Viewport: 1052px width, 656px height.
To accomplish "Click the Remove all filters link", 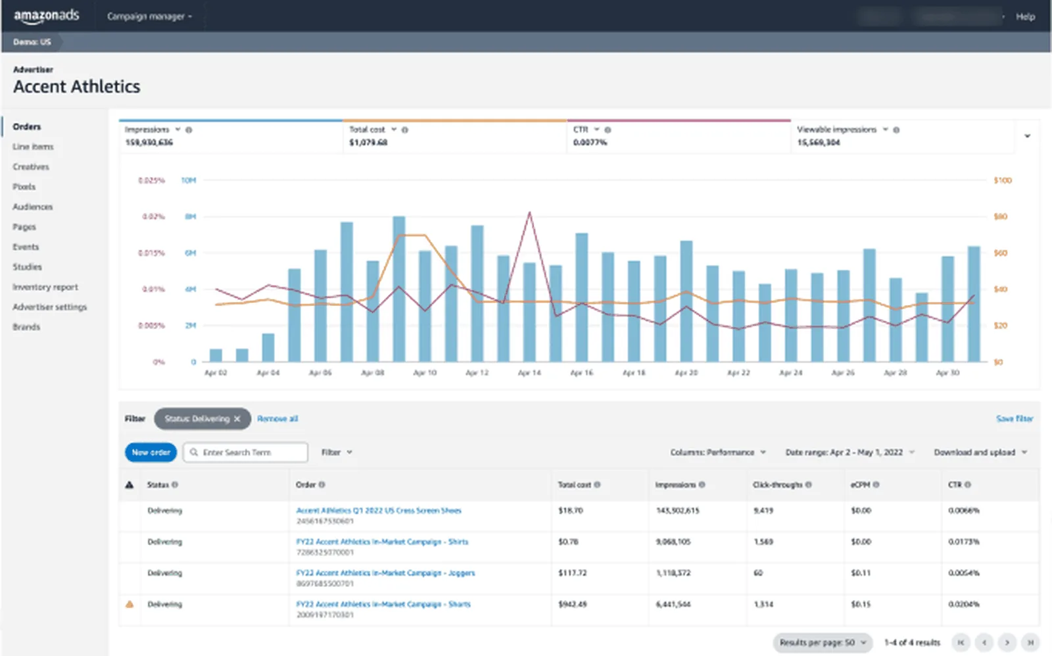I will (277, 418).
